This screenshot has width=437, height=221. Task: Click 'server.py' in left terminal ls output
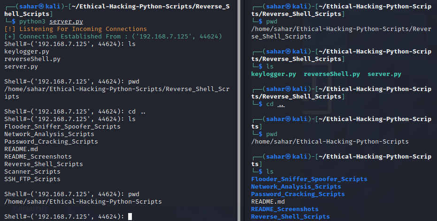pos(21,67)
